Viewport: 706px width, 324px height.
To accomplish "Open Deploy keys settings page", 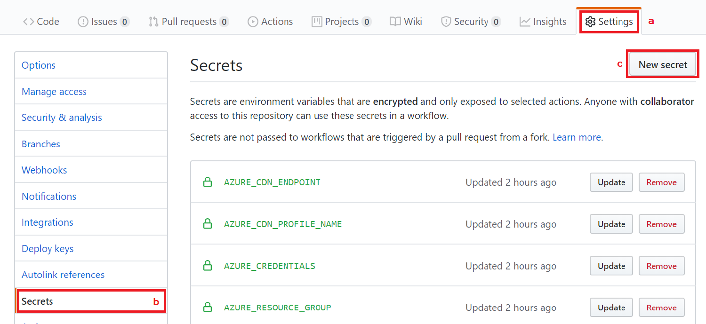I will pos(48,249).
